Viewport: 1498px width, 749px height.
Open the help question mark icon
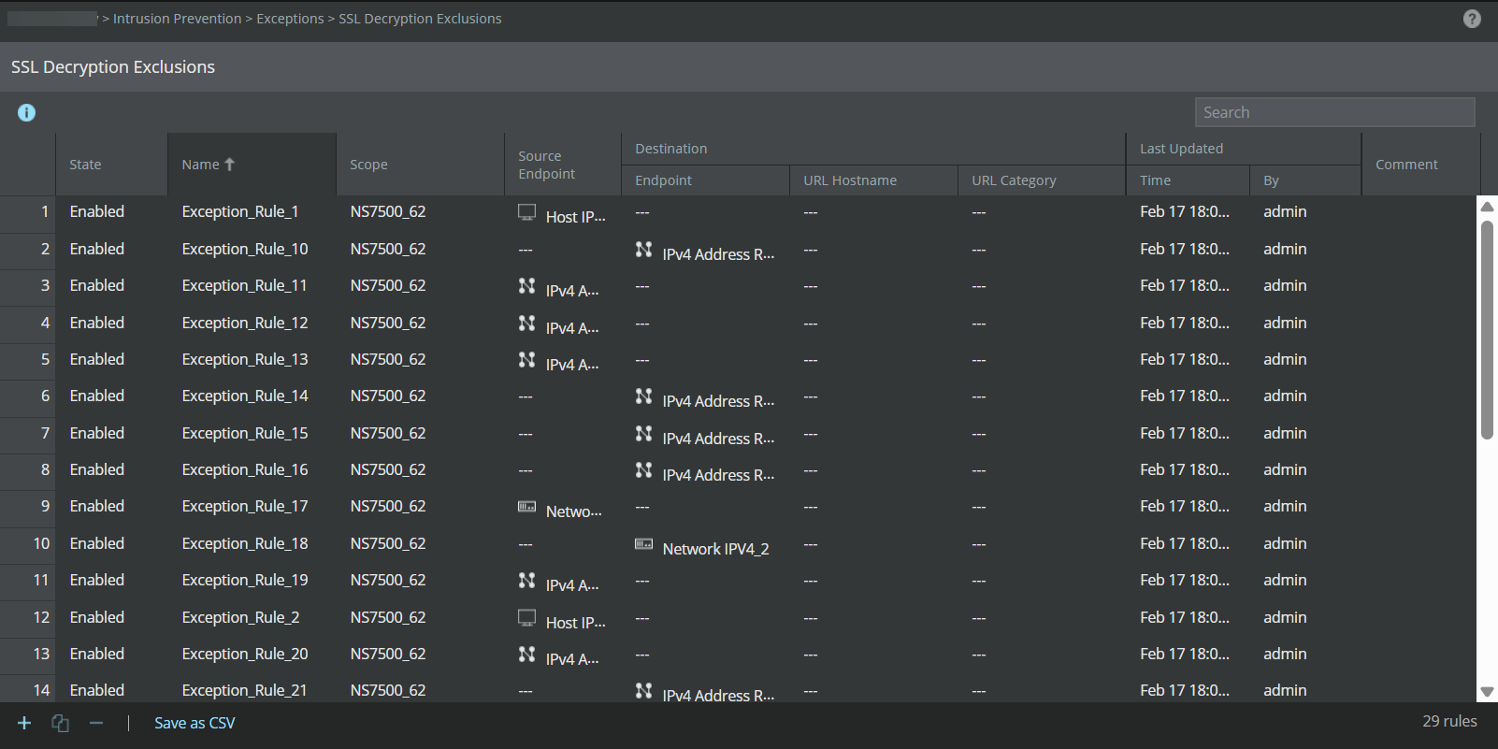[x=1472, y=19]
